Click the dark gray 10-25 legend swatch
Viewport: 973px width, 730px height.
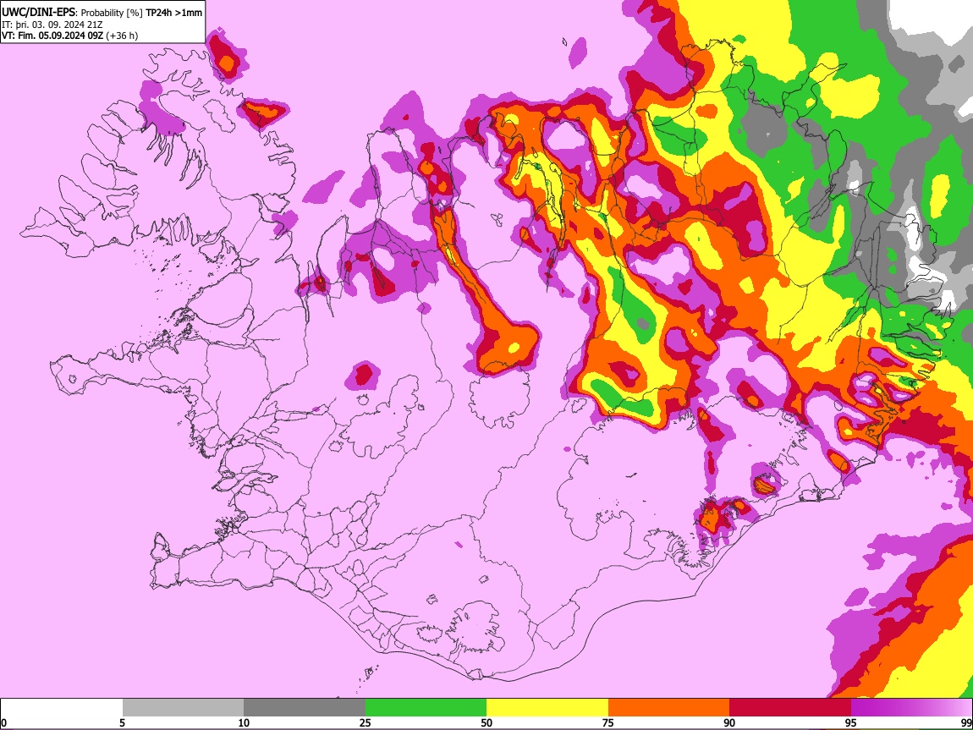(x=305, y=708)
